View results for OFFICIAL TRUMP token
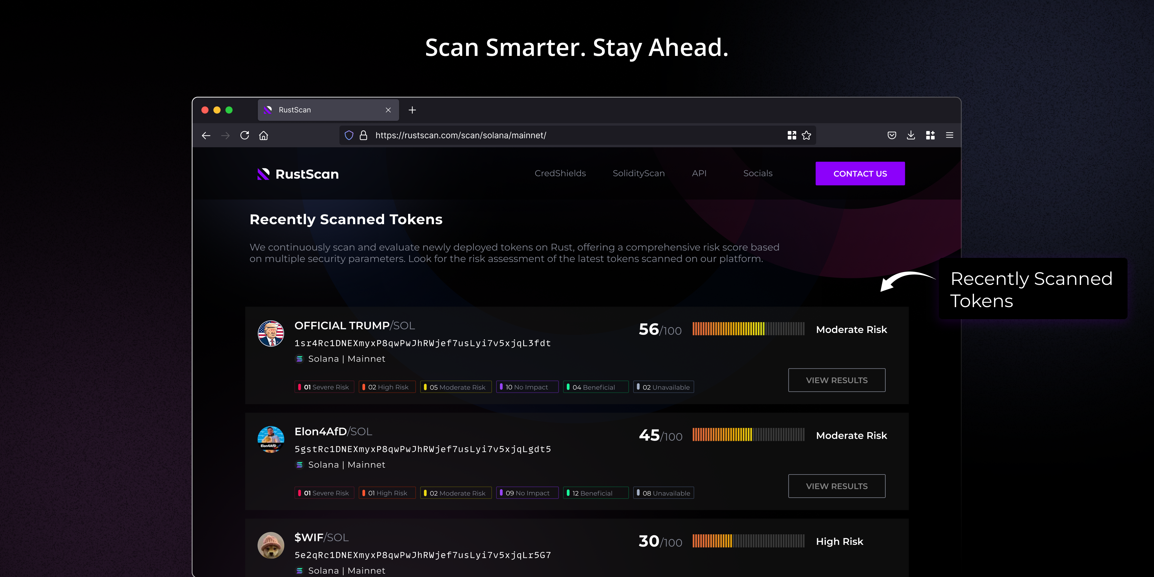Viewport: 1154px width, 577px height. tap(836, 380)
